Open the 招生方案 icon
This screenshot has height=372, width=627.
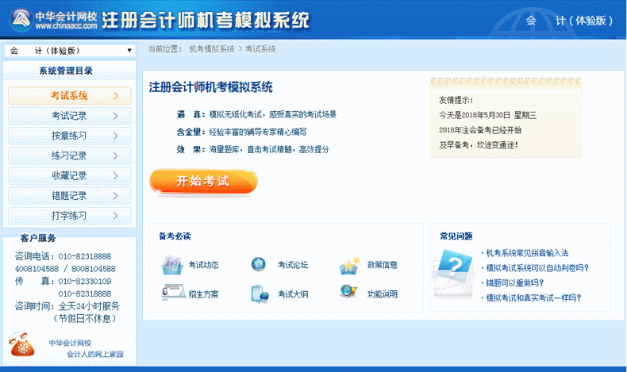coord(172,293)
